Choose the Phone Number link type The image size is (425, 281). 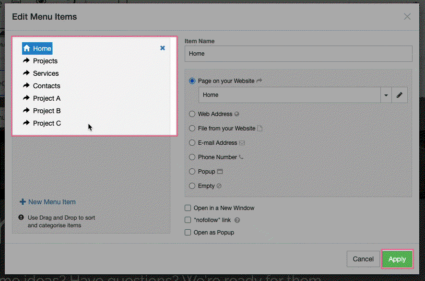point(192,157)
